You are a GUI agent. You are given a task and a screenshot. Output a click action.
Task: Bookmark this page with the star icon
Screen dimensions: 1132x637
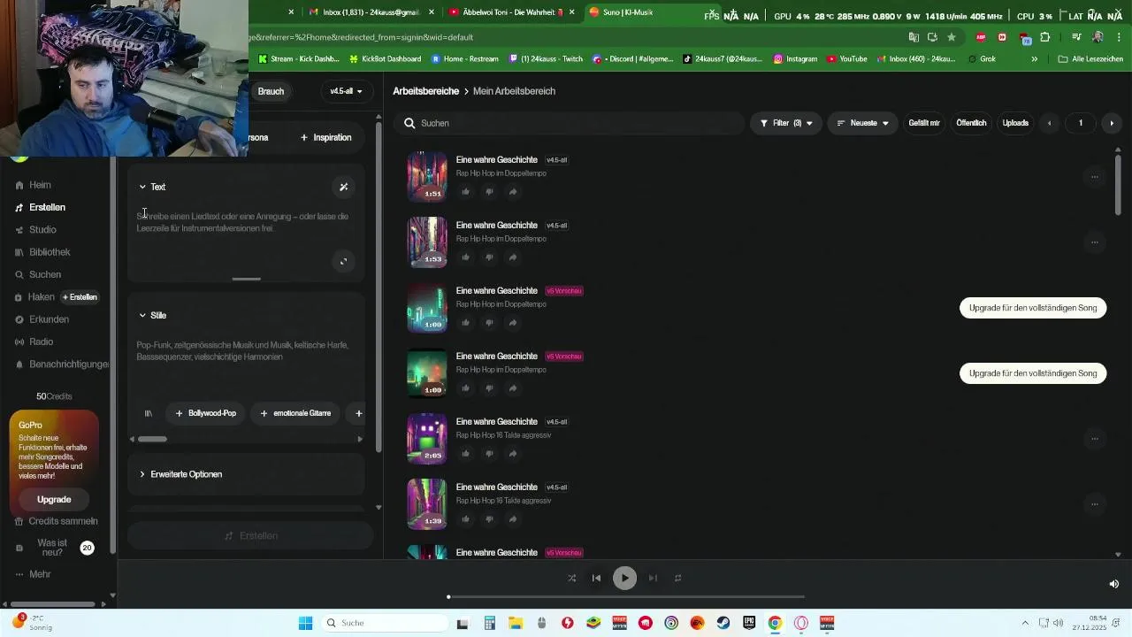(x=952, y=37)
